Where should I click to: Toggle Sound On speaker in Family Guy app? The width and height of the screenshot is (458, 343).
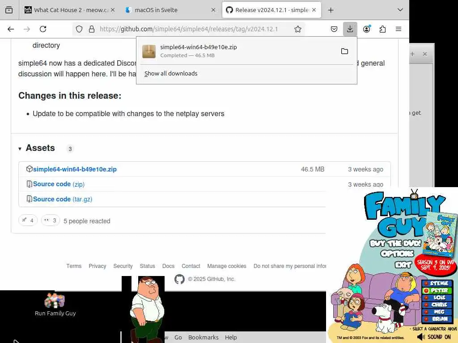[x=434, y=337]
